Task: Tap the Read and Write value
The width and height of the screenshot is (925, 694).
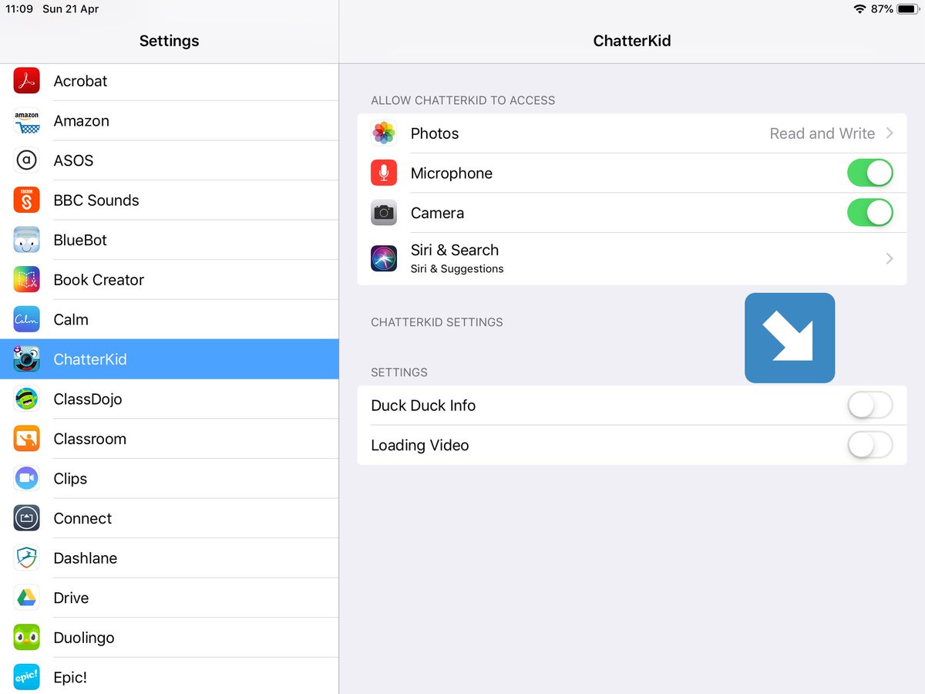Action: click(x=822, y=133)
